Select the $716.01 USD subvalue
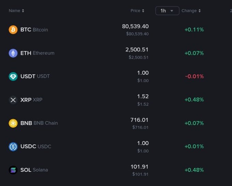 [140, 127]
